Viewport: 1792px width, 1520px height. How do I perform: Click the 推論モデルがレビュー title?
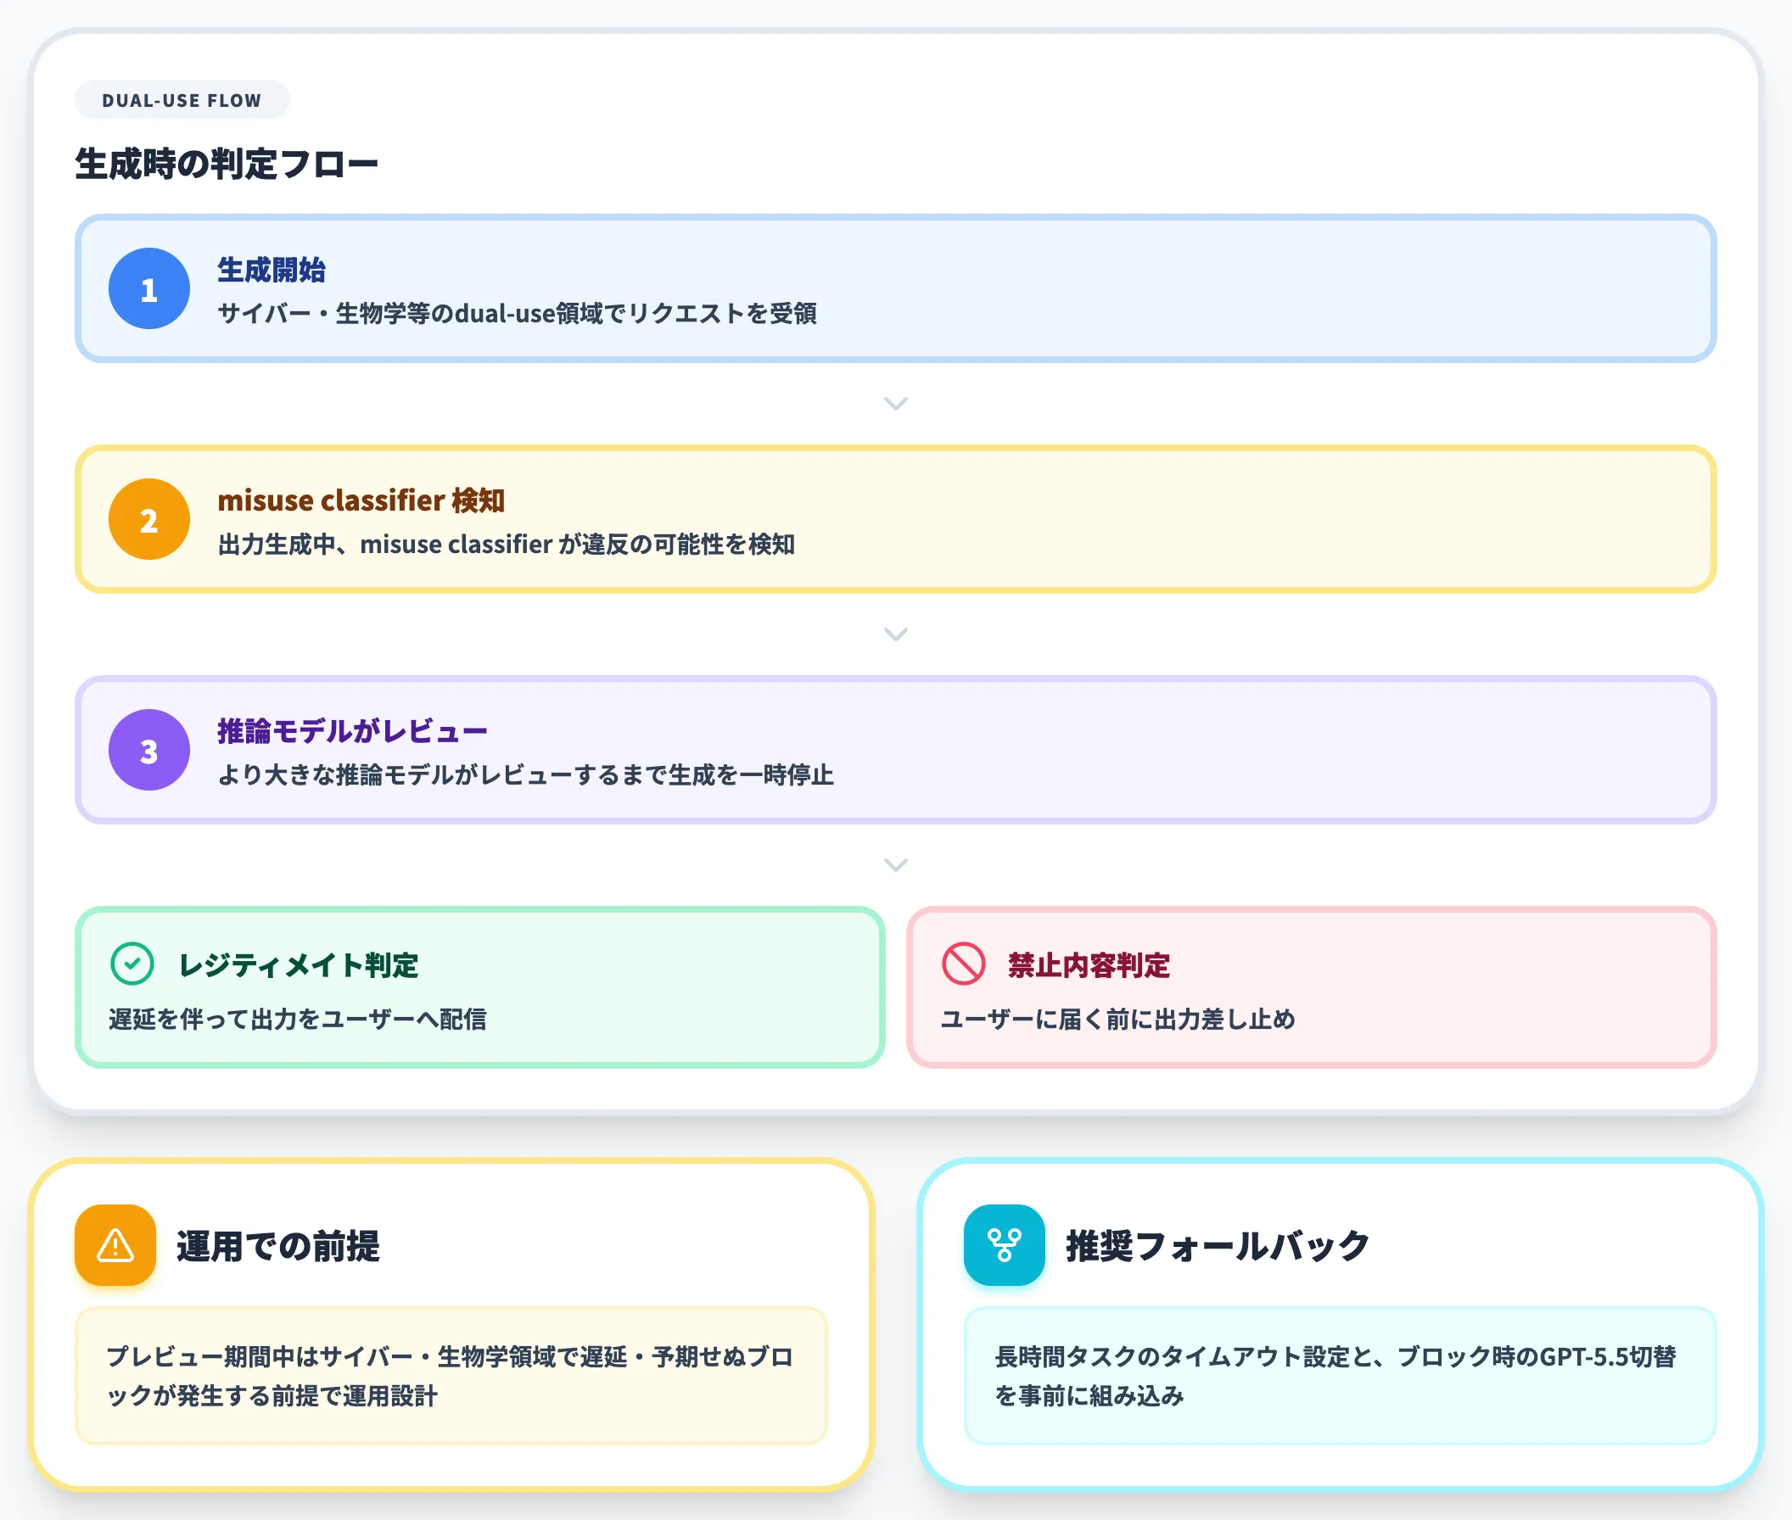pyautogui.click(x=352, y=731)
